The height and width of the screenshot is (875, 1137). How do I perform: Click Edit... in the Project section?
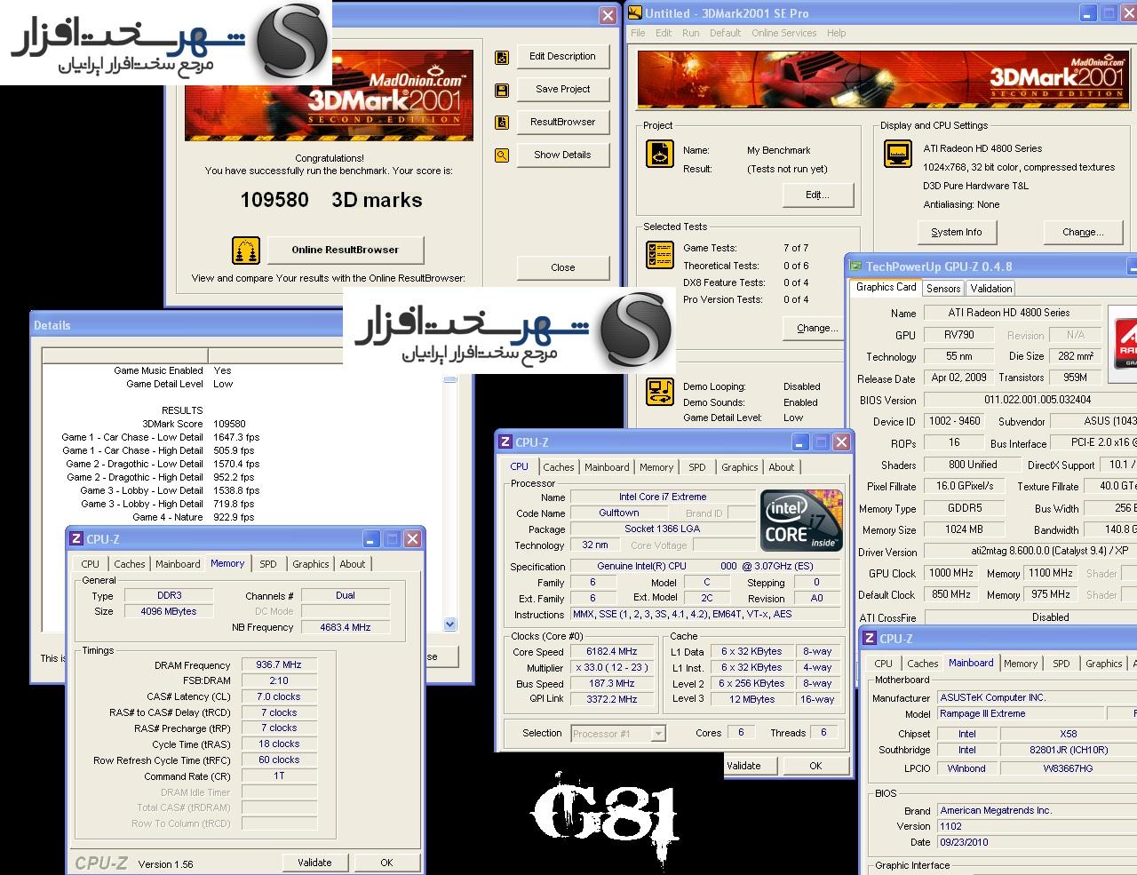(x=817, y=195)
